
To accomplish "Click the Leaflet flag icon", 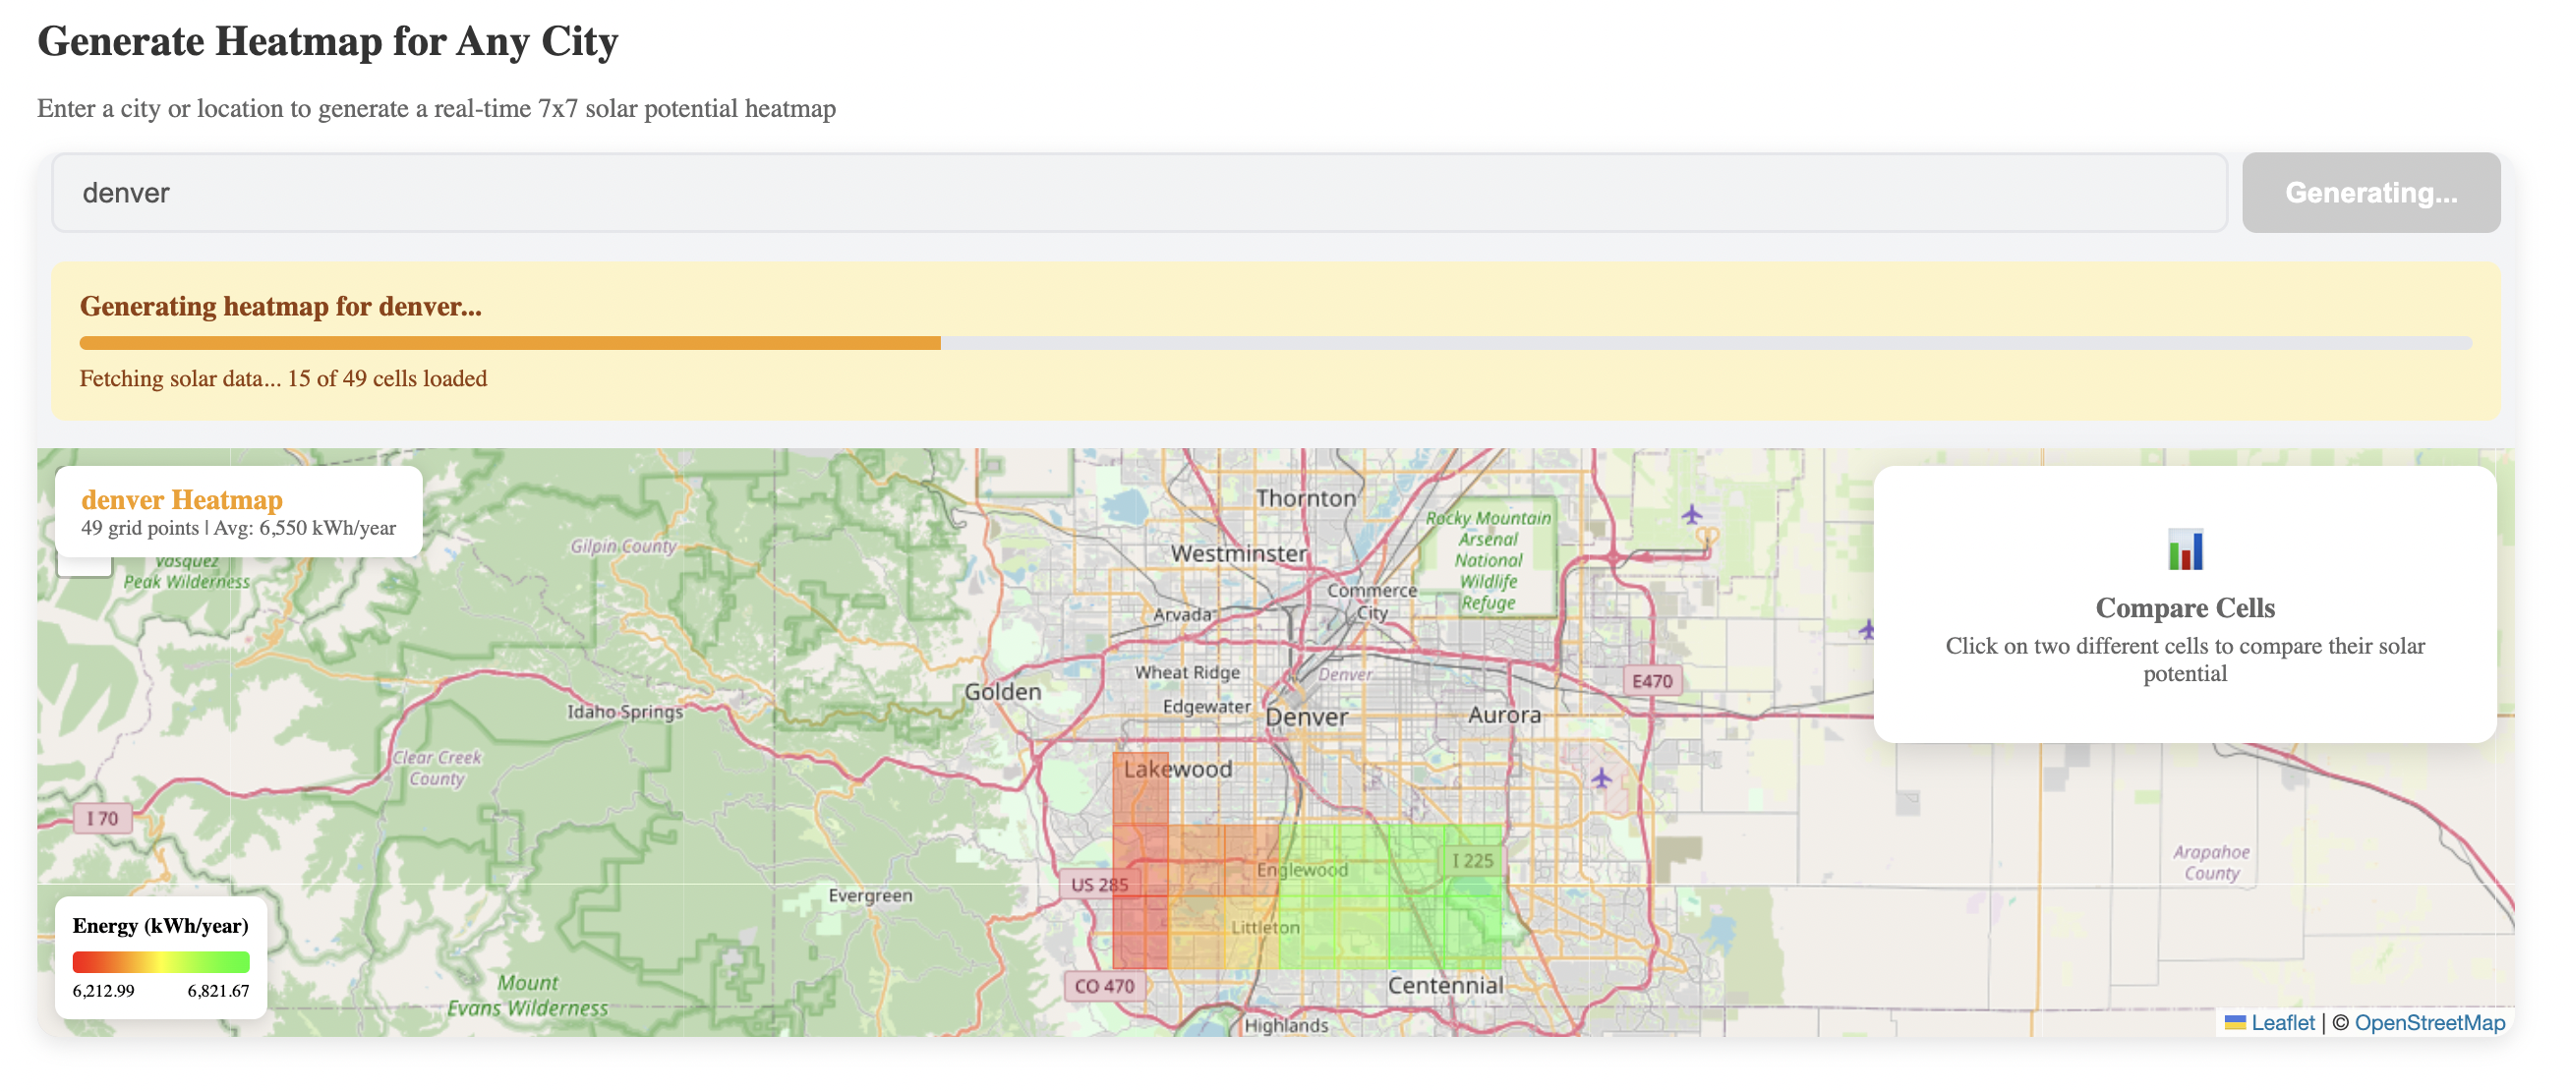I will click(x=2235, y=1023).
